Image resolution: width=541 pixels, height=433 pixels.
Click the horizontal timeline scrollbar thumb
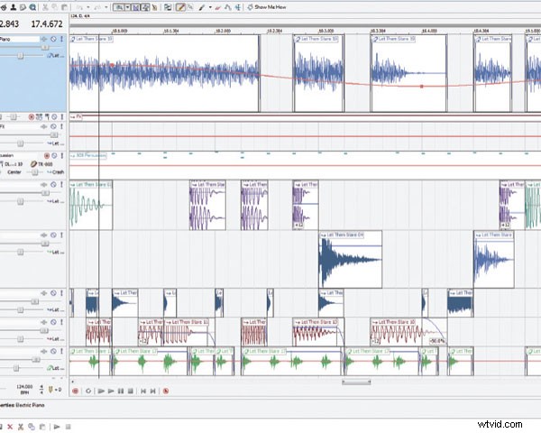(356, 382)
